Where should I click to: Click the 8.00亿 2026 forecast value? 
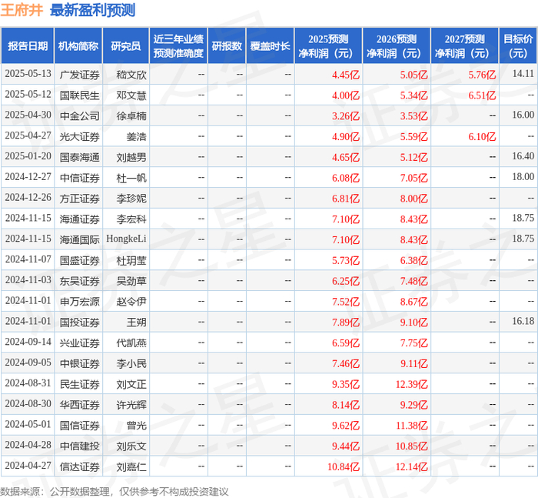click(413, 199)
